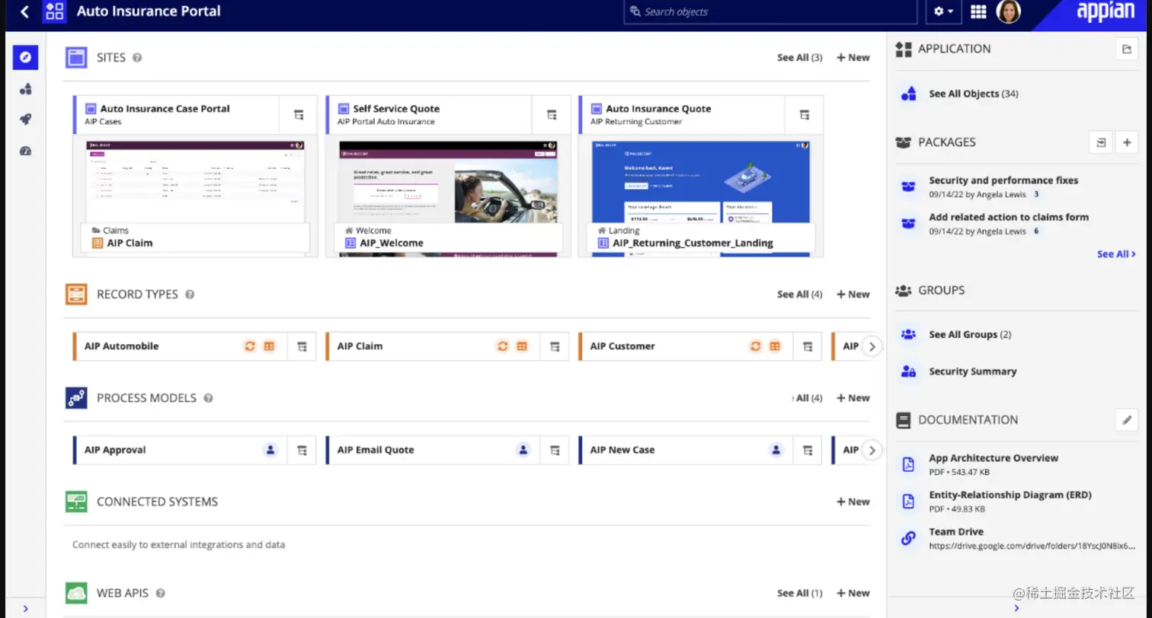Add a new Web API with + New

coord(853,593)
